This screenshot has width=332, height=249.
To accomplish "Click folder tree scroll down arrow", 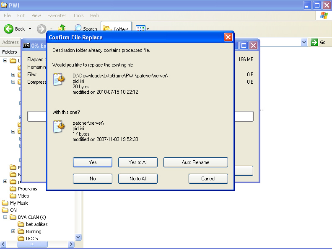I will [78, 237].
